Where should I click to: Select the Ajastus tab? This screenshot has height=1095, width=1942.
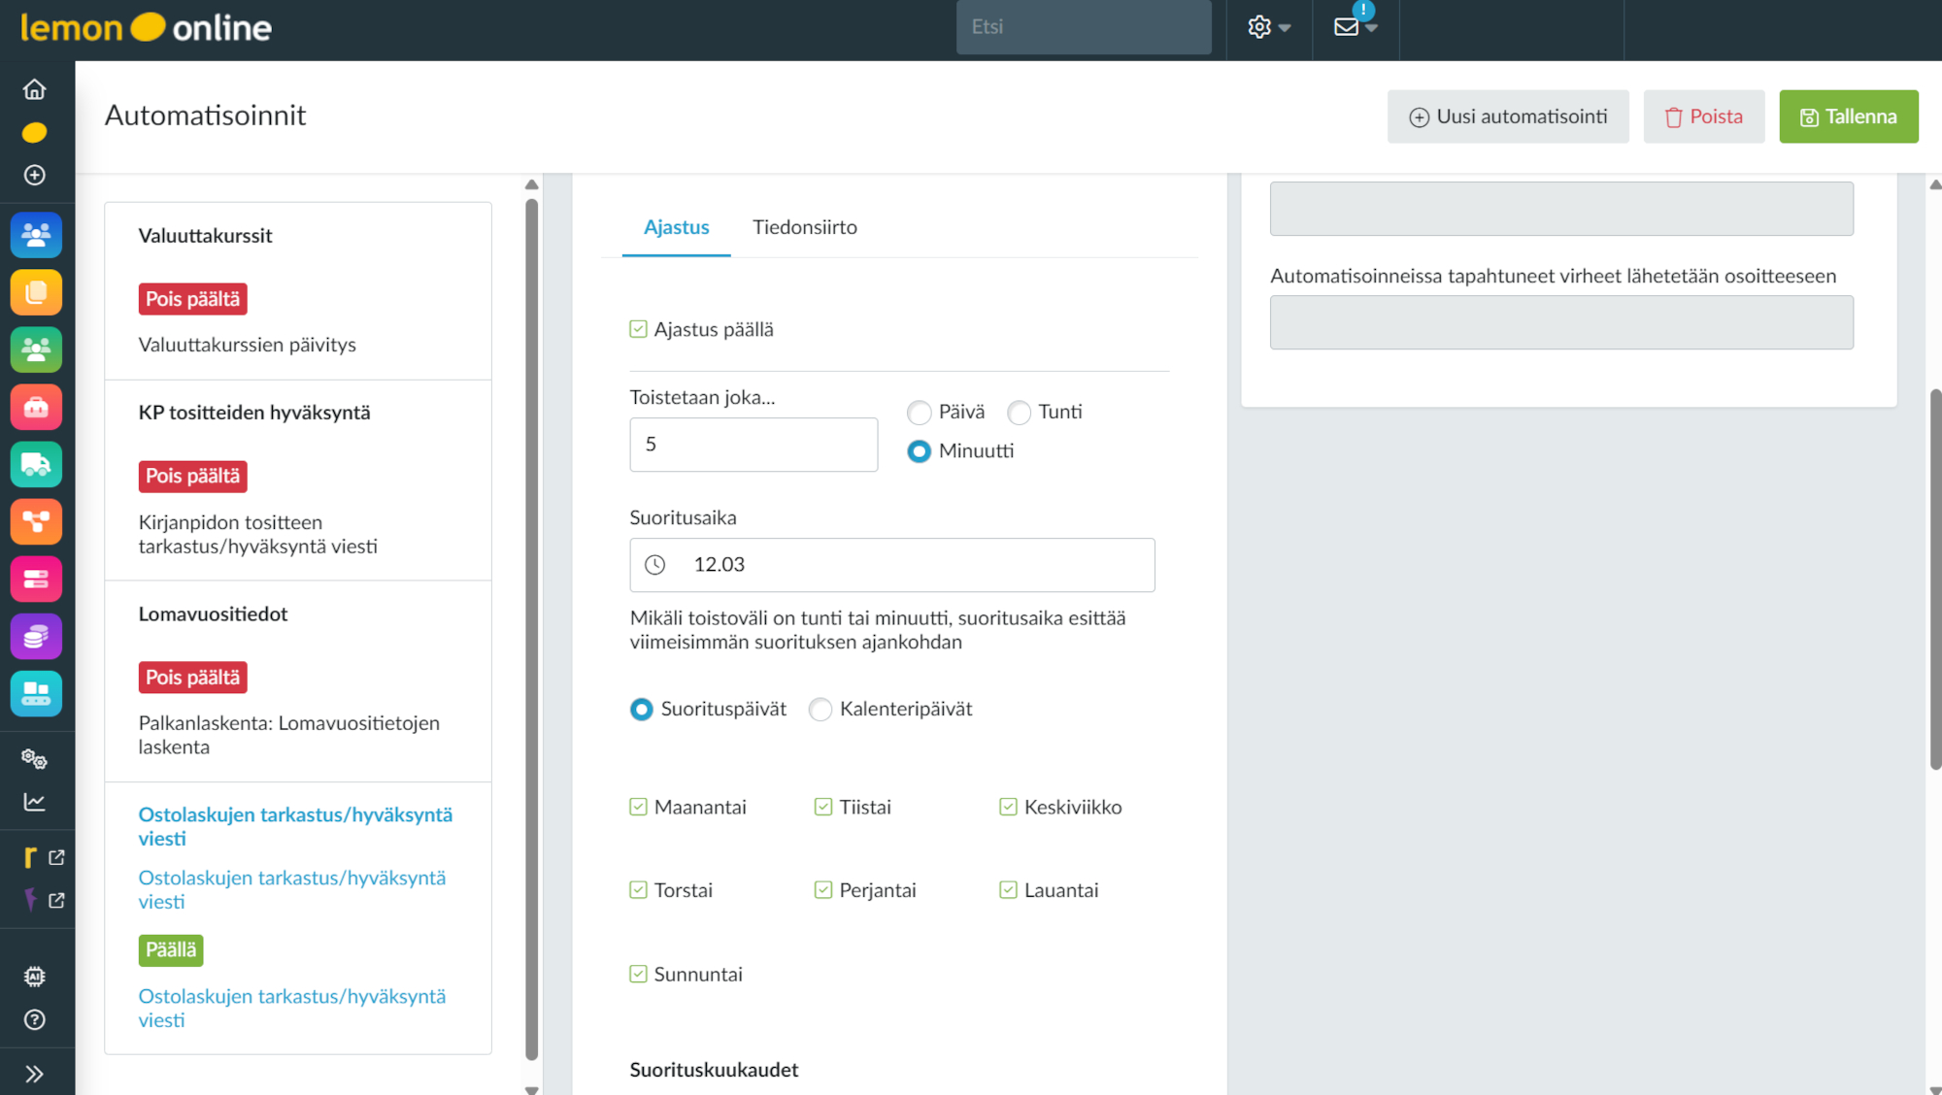tap(676, 227)
